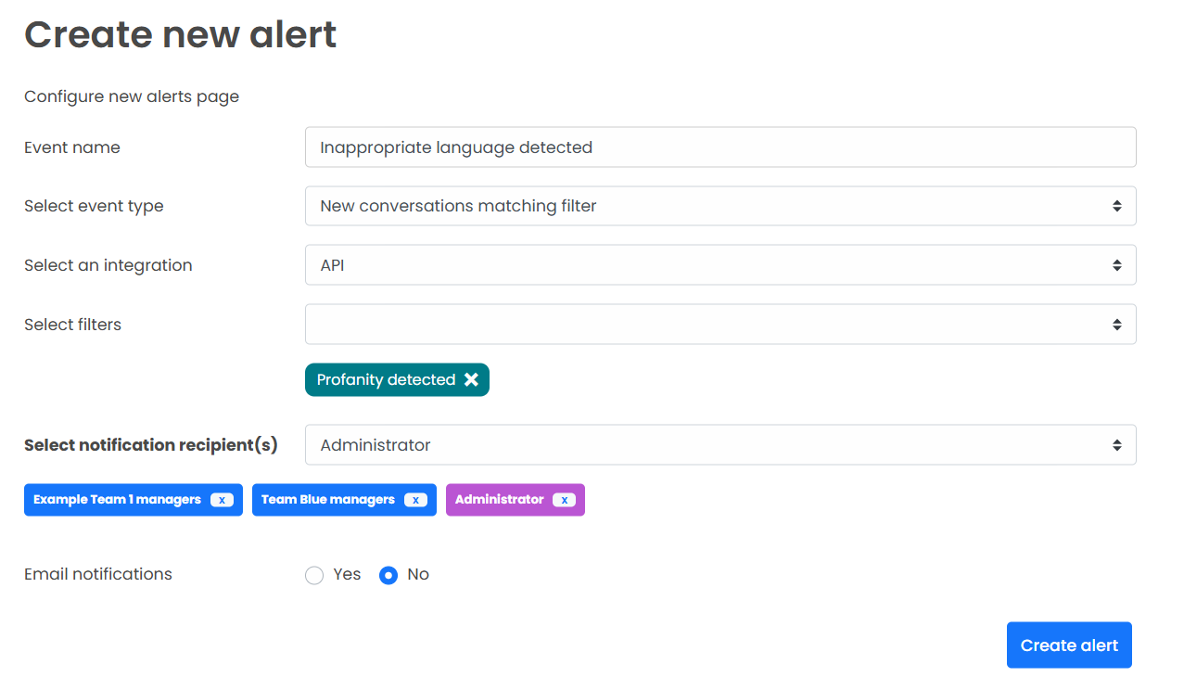Open the Select an integration dropdown
Viewport: 1184px width, 690px height.
click(x=720, y=265)
